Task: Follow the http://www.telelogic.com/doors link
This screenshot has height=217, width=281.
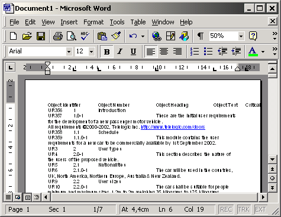Action: tap(173, 127)
